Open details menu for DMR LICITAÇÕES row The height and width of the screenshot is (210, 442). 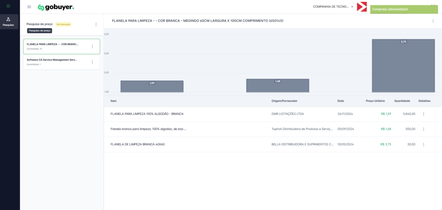pos(423,114)
